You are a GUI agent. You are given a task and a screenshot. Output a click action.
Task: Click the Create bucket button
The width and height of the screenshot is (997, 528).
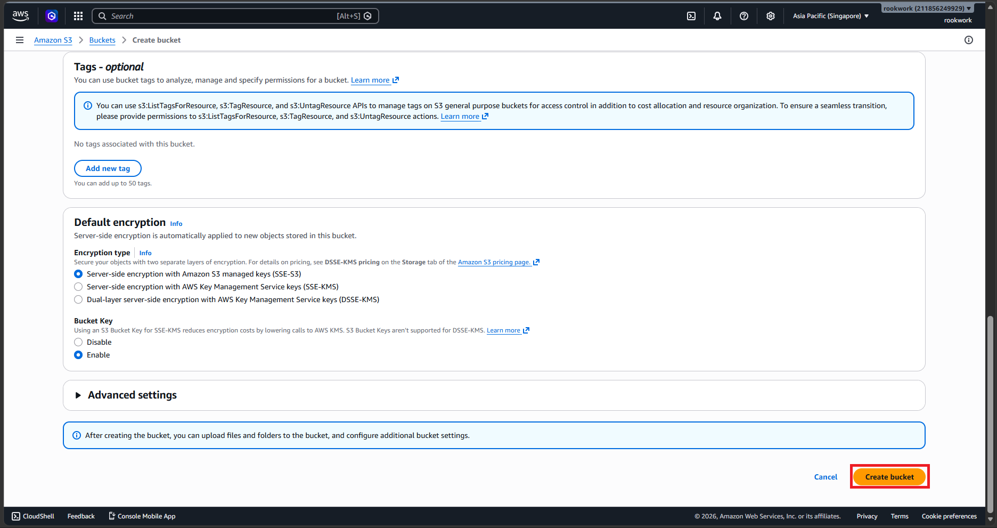889,477
